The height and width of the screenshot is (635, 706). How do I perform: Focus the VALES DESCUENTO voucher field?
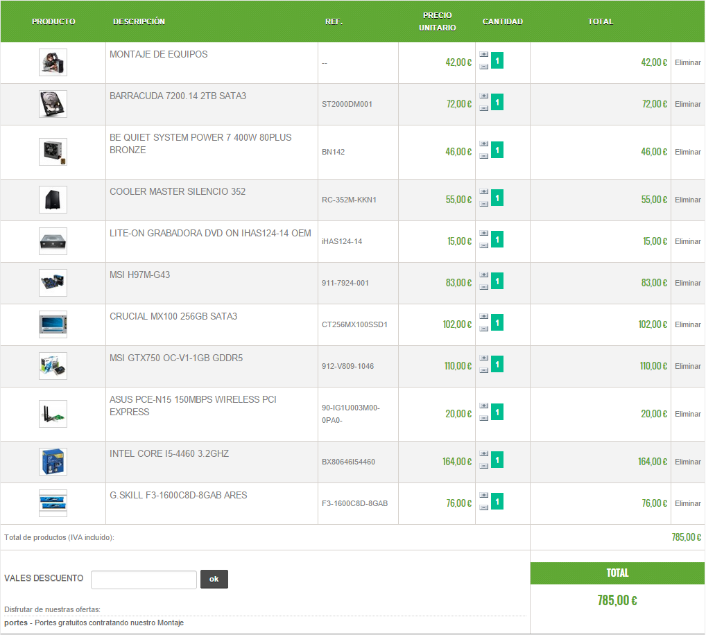[144, 580]
